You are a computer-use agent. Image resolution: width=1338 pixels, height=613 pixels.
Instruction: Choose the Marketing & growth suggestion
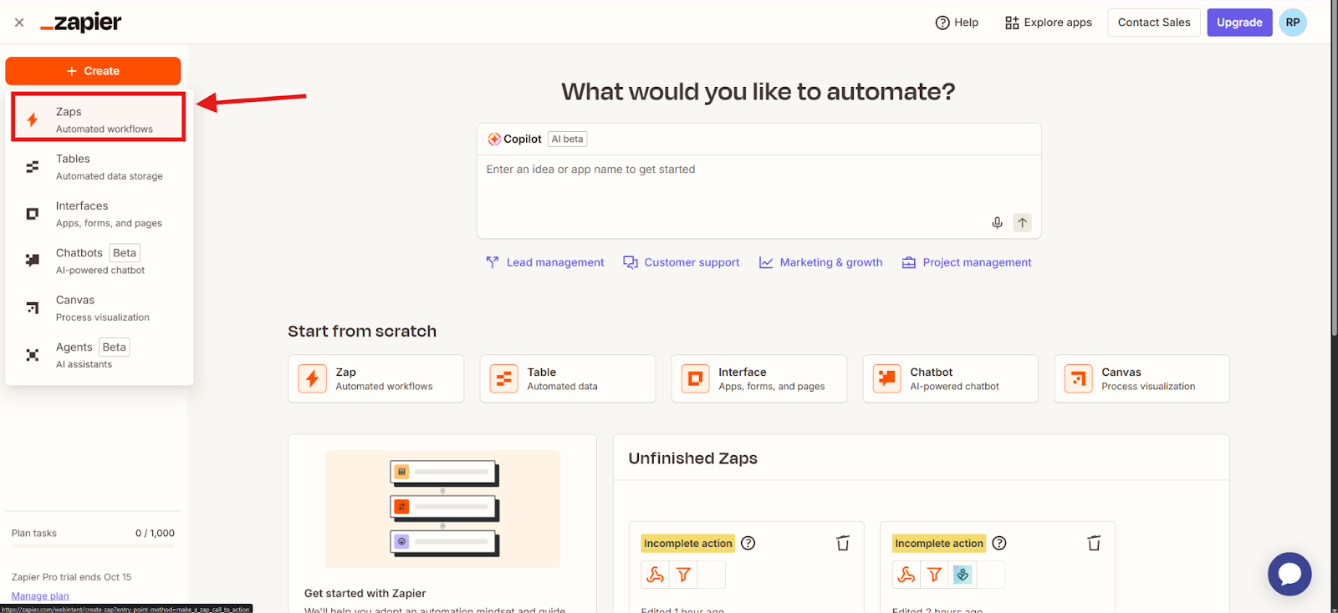820,262
